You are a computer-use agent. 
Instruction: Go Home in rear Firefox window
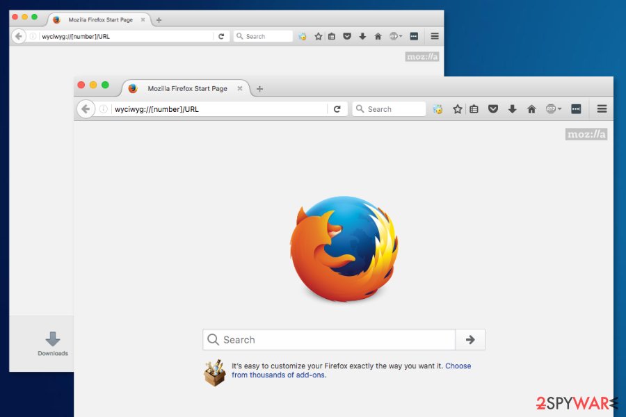click(378, 36)
